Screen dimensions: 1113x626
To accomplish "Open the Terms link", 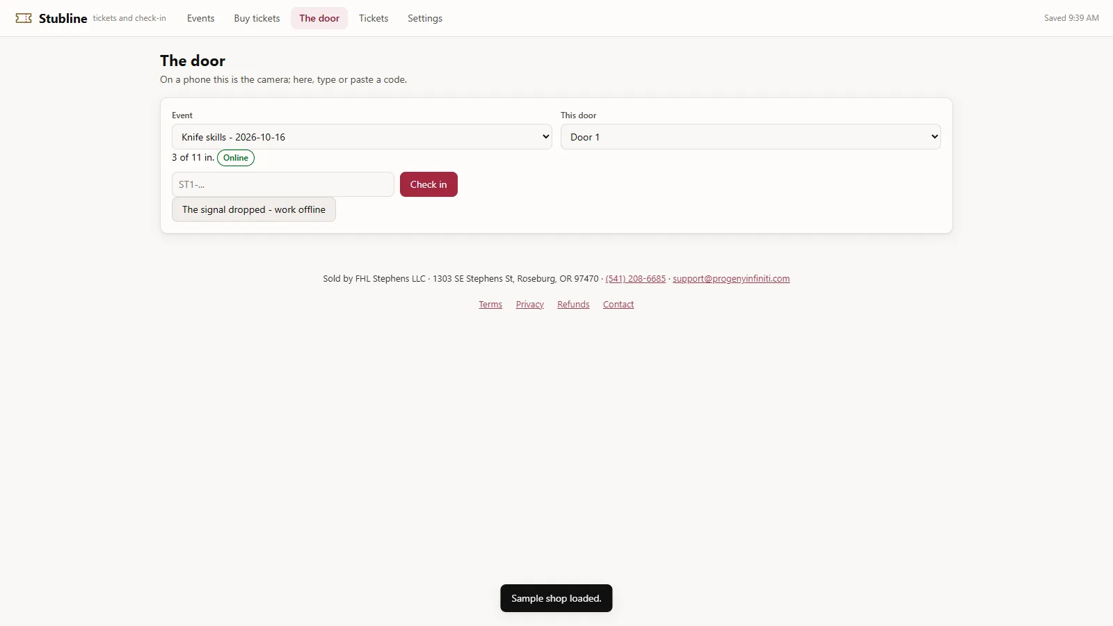I will click(490, 305).
